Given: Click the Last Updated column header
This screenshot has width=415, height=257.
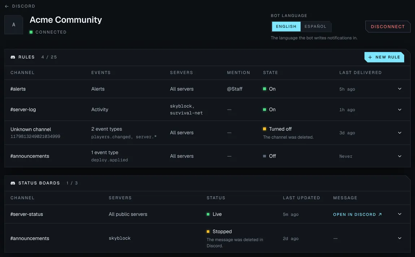Looking at the screenshot, I should (301, 198).
